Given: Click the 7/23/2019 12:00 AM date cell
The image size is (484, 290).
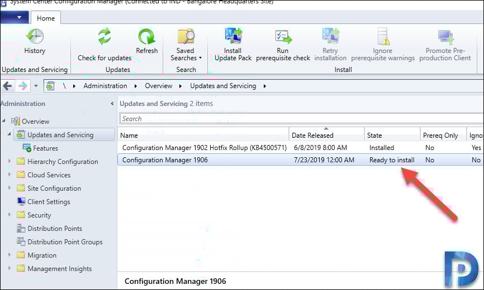Looking at the screenshot, I should [324, 159].
